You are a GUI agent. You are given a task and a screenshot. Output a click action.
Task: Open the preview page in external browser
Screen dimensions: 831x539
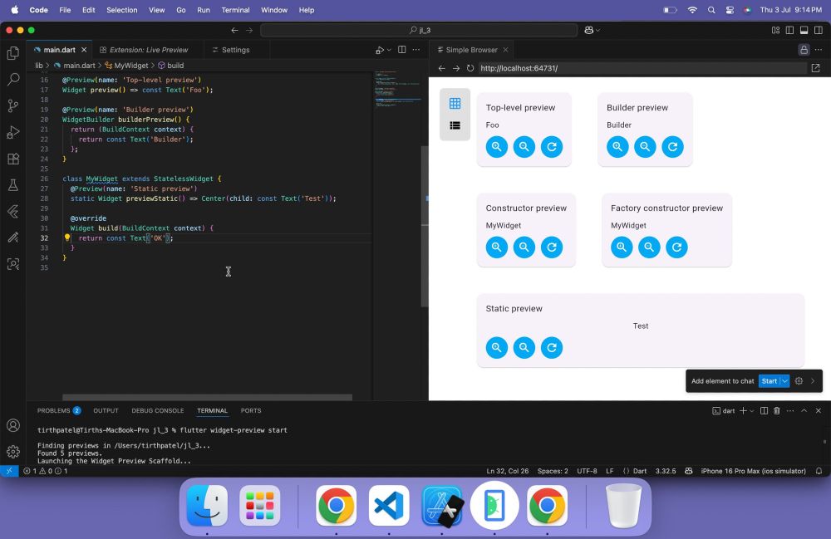pyautogui.click(x=816, y=68)
